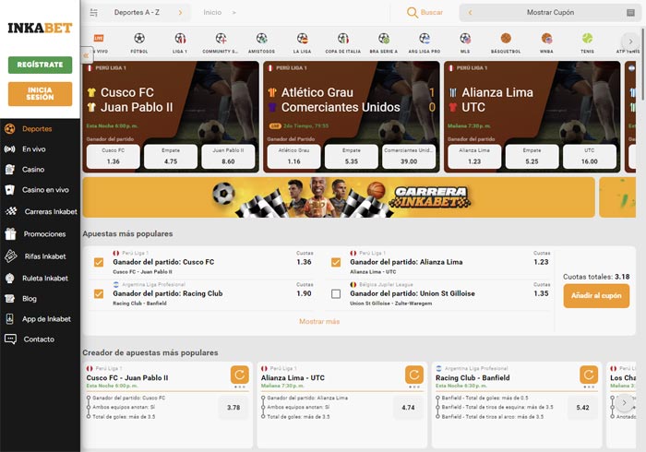Image resolution: width=646 pixels, height=452 pixels.
Task: Uncheck the Ganador del partido: Cusco FC bet
Action: (x=99, y=262)
